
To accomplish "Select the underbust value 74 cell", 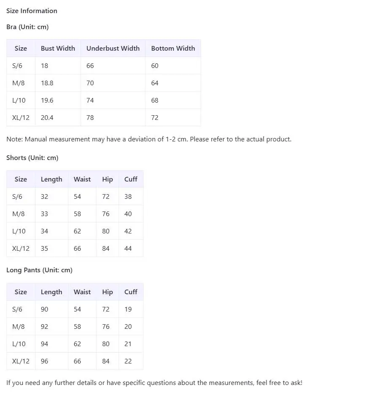I will (90, 100).
